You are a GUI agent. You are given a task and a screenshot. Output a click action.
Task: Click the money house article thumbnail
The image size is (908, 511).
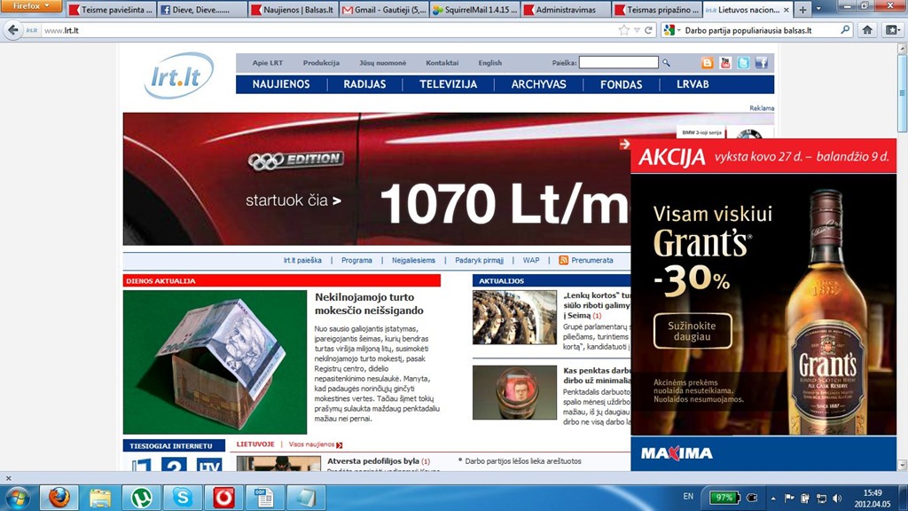pos(215,362)
